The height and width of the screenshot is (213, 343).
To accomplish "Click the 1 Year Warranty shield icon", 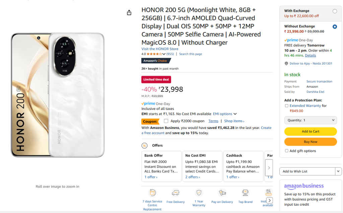I will (x=199, y=193).
